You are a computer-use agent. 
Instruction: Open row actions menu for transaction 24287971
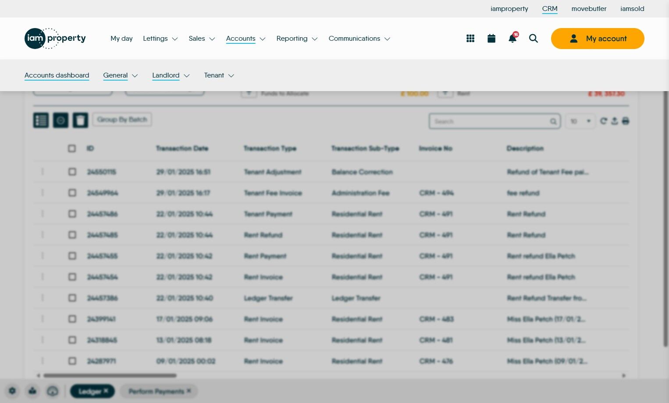(x=43, y=361)
